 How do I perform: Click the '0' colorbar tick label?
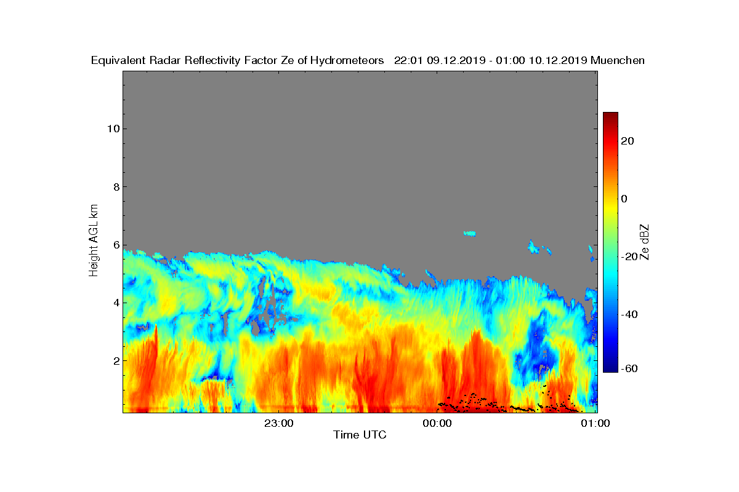click(624, 199)
